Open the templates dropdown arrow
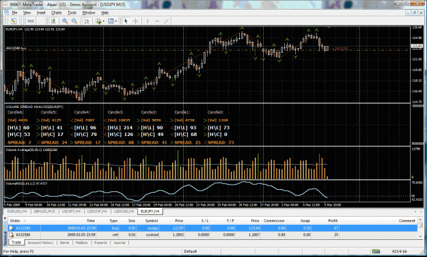Image resolution: width=427 pixels, height=257 pixels. pyautogui.click(x=116, y=21)
